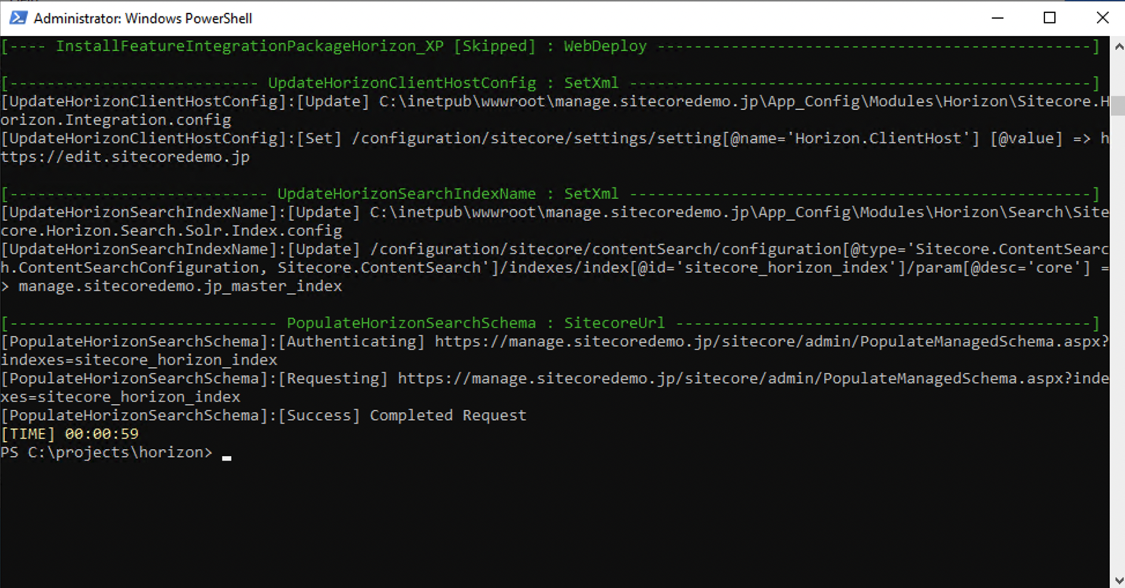
Task: Click the 'ttps://edit.sitecoredemo.jp' line
Action: point(125,157)
